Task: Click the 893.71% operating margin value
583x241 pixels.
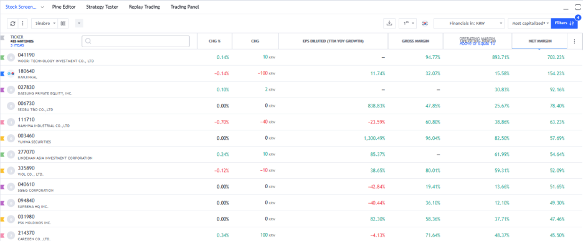Action: pyautogui.click(x=501, y=58)
